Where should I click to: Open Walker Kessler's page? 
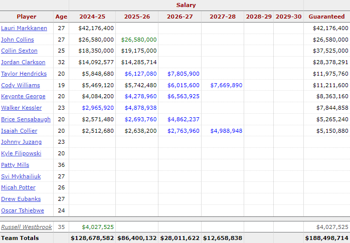[21, 108]
